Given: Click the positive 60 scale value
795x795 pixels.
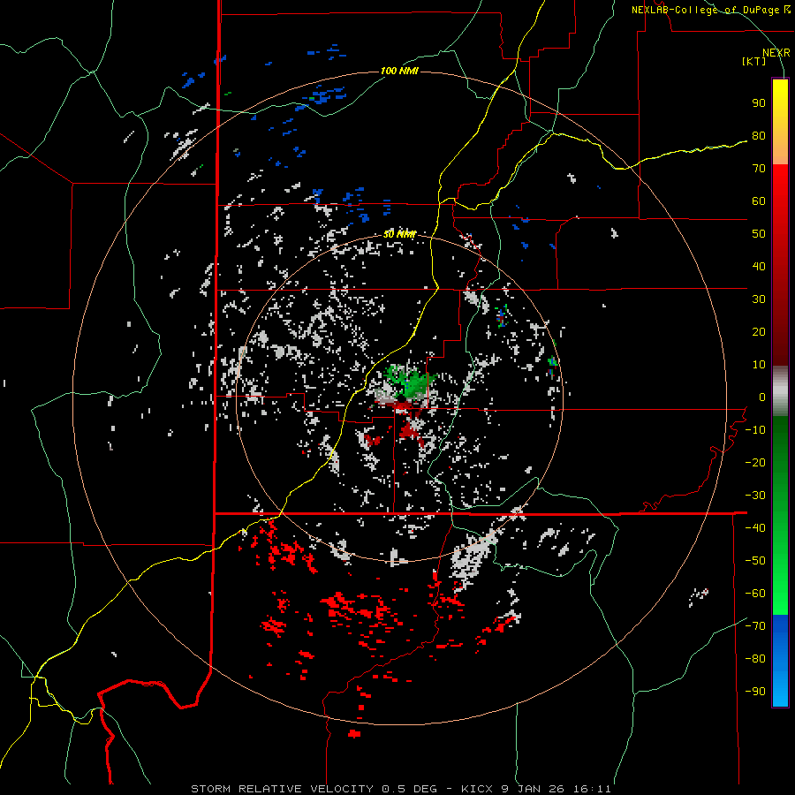Looking at the screenshot, I should coord(759,201).
